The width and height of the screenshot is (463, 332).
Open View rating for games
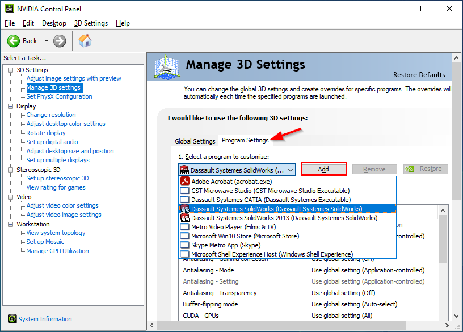[x=56, y=187]
